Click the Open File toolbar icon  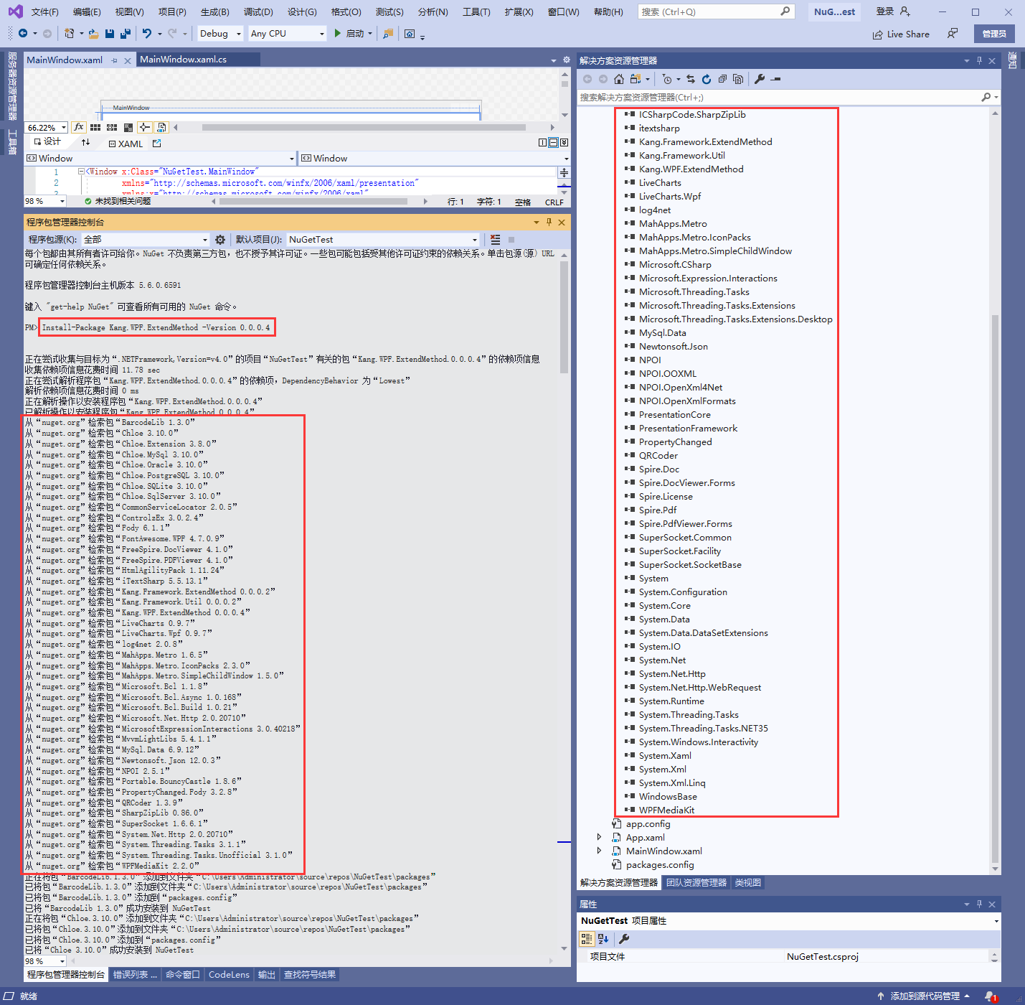[94, 34]
